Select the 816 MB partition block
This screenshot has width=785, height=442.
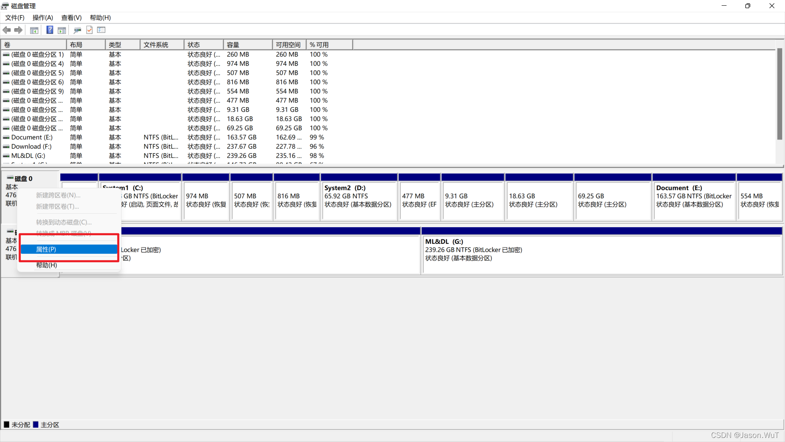tap(297, 197)
